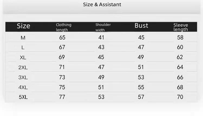
Task: Click the 3XL size row label
Action: [x=23, y=78]
